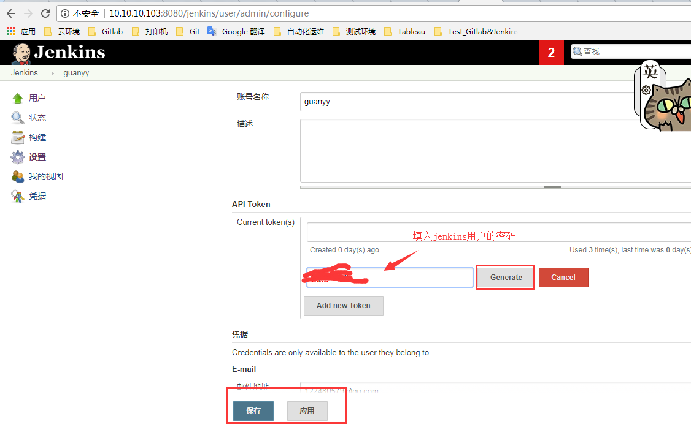The height and width of the screenshot is (427, 691).
Task: Open the 测试环境 bookmark folder
Action: 354,31
